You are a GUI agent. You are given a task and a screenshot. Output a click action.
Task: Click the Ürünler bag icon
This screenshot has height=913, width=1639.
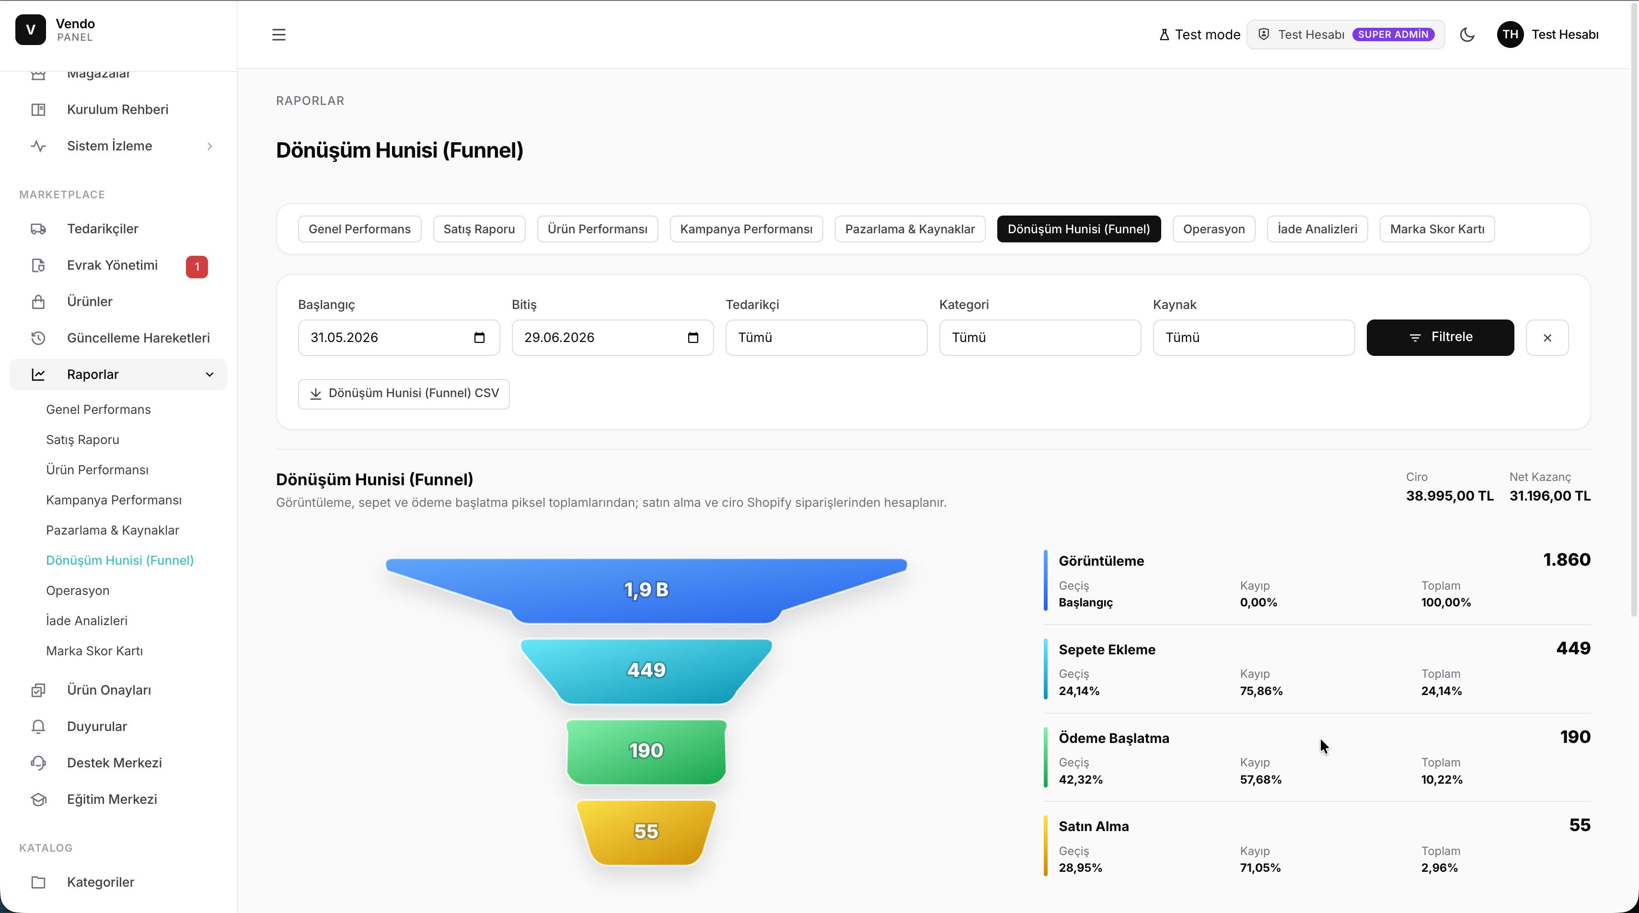[38, 301]
